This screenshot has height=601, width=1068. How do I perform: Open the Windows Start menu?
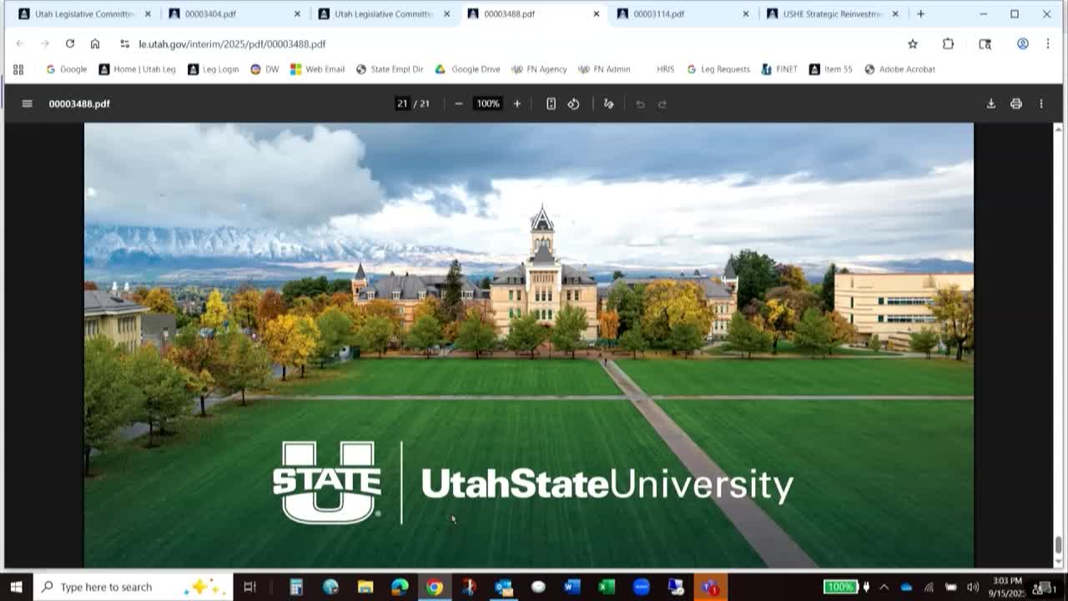pos(16,587)
